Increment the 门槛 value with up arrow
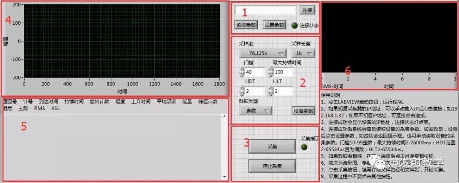The height and width of the screenshot is (183, 459). tap(242, 70)
